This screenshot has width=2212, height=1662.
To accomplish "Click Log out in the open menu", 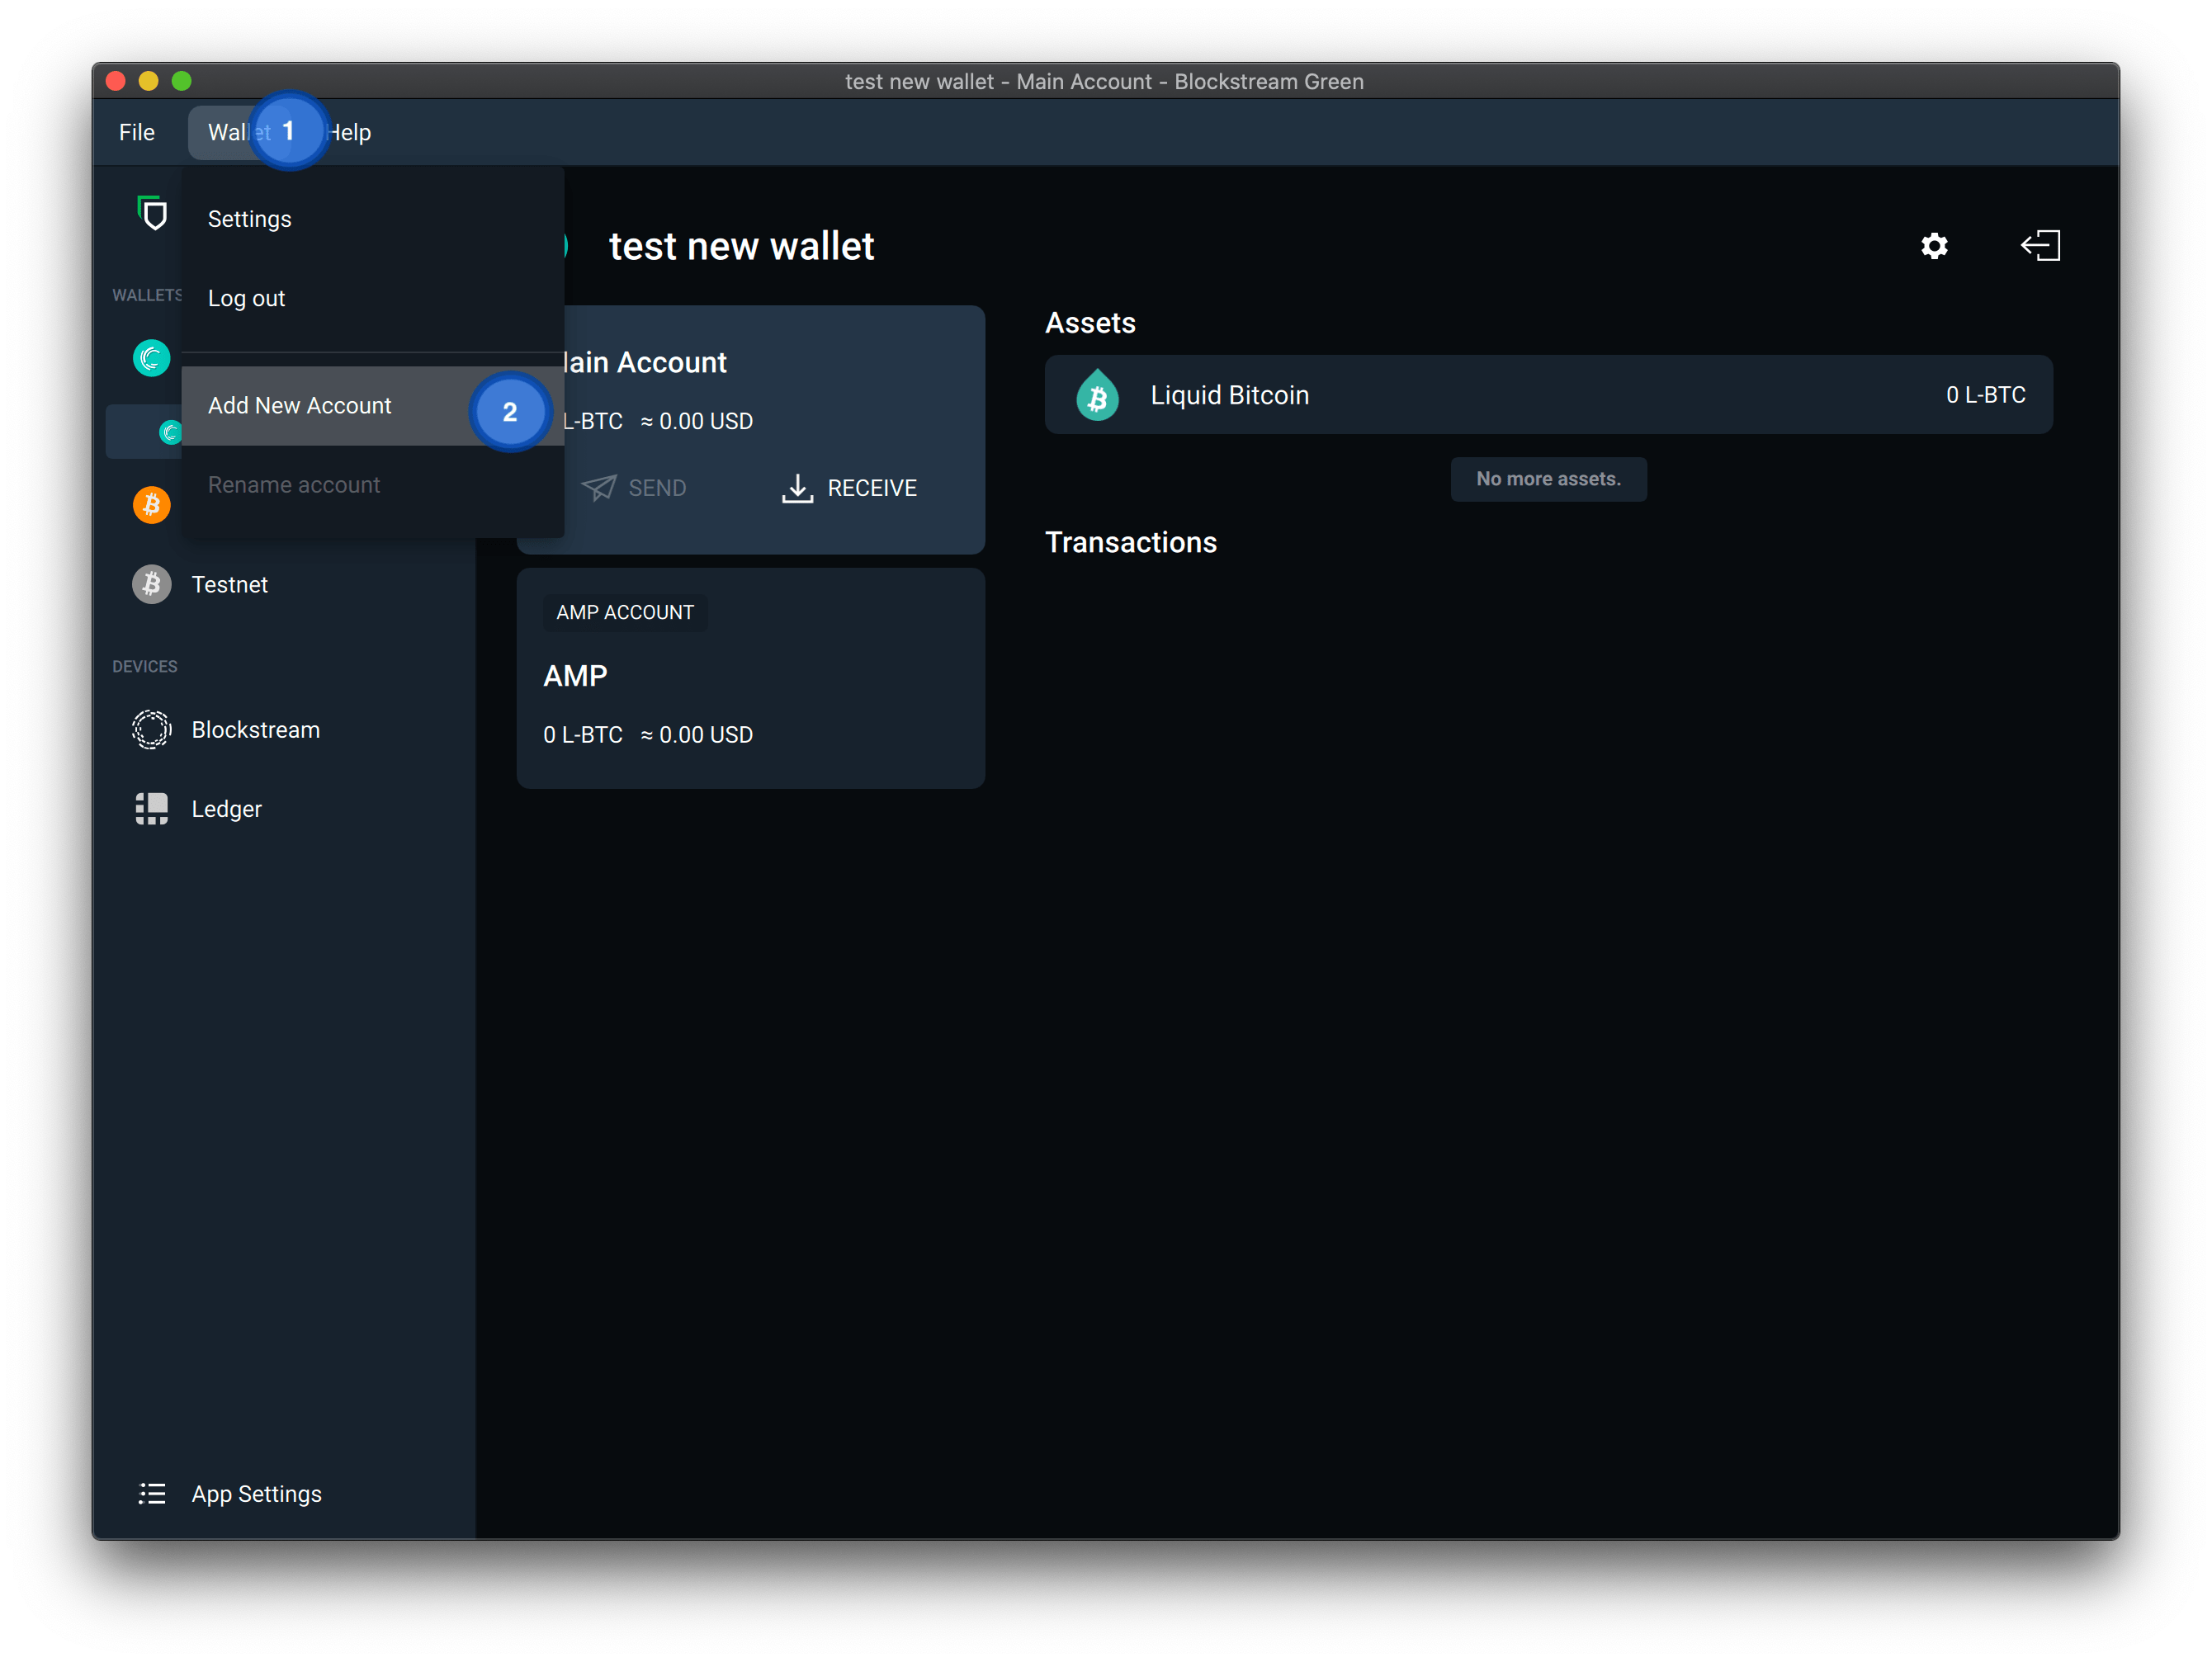I will pyautogui.click(x=246, y=297).
